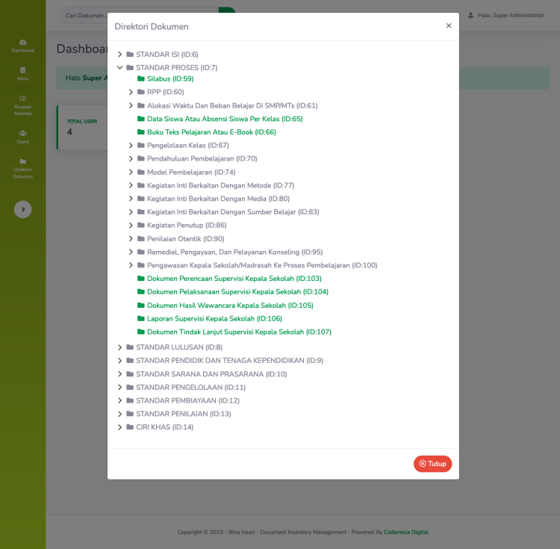Click the Menu icon in sidebar
This screenshot has height=549, width=560.
(22, 73)
